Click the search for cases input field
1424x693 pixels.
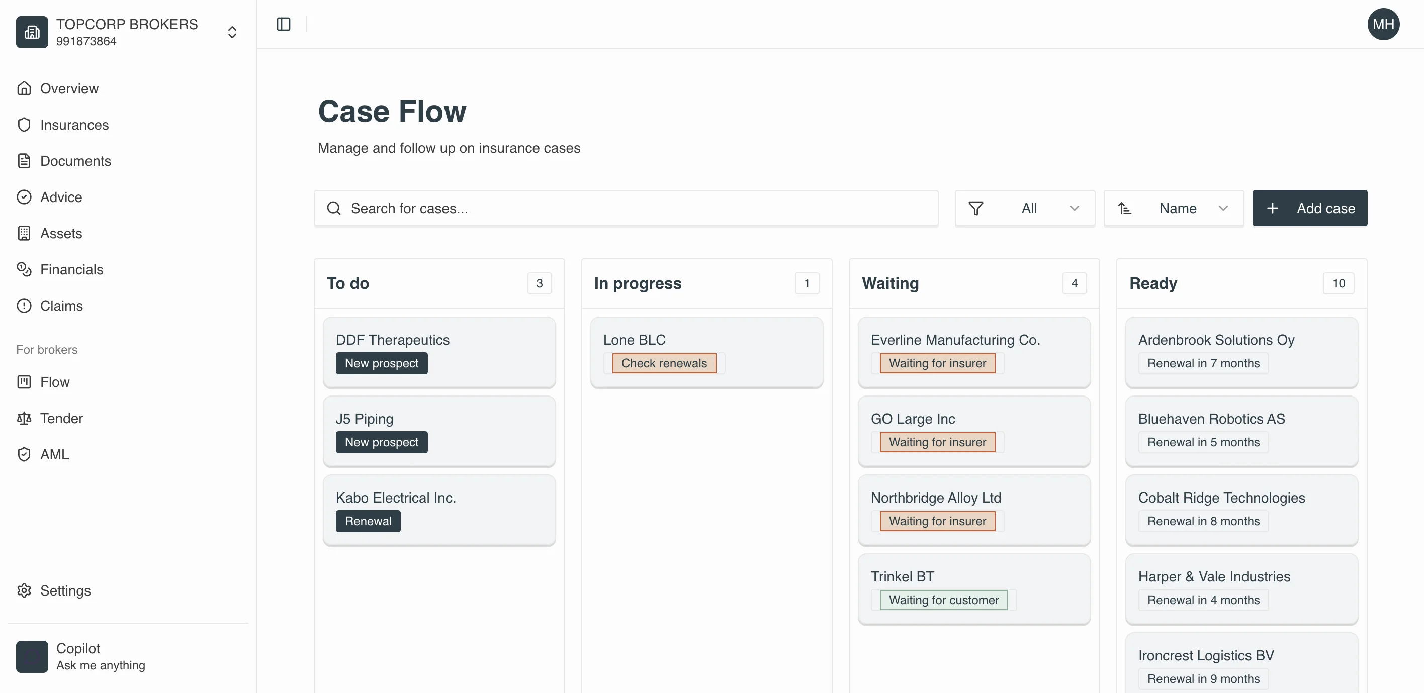tap(625, 209)
